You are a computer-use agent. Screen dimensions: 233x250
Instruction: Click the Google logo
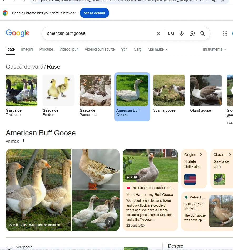click(x=17, y=33)
